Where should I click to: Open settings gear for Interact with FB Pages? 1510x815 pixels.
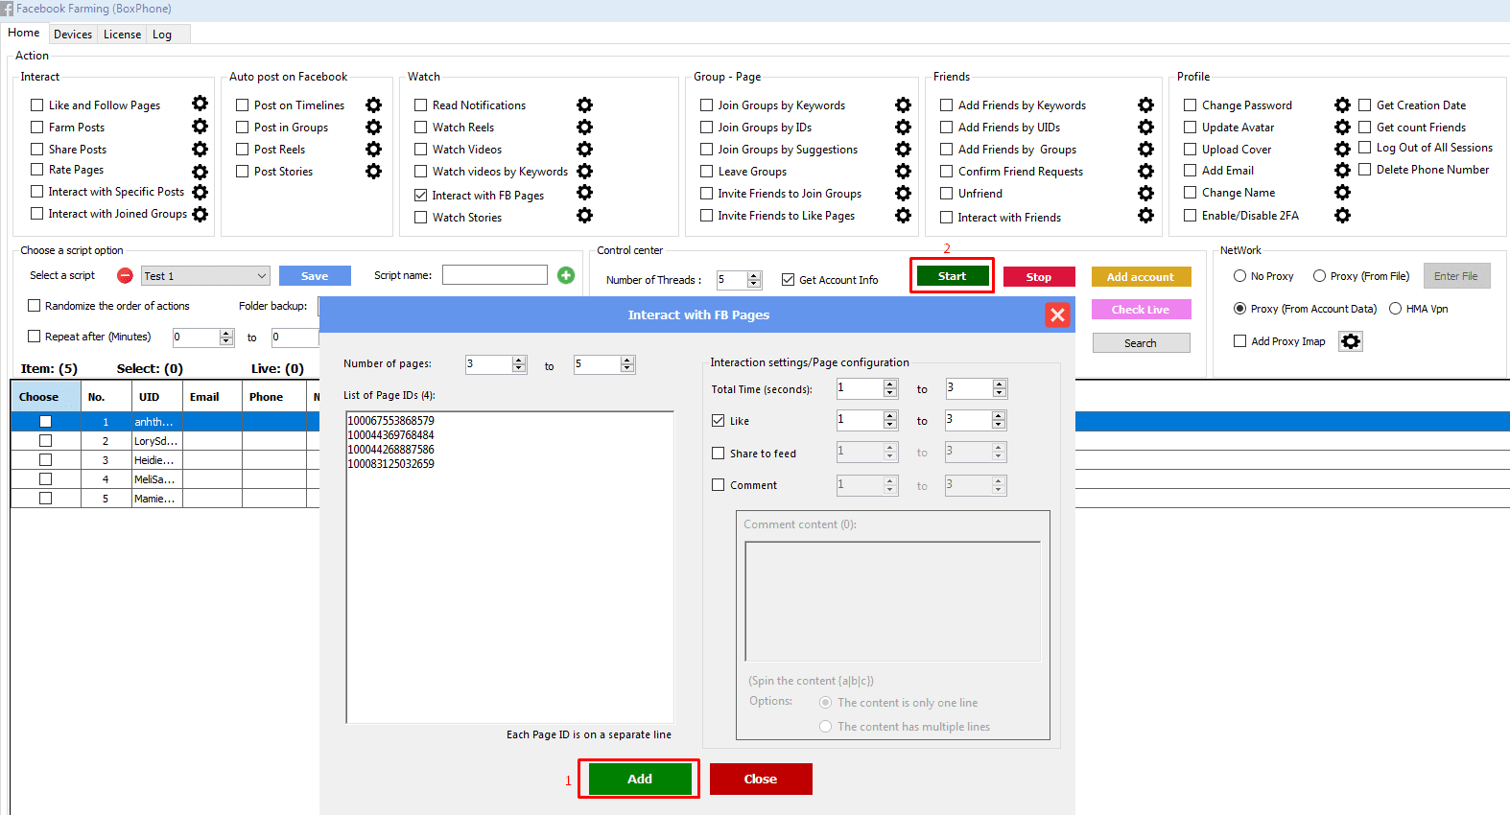584,193
